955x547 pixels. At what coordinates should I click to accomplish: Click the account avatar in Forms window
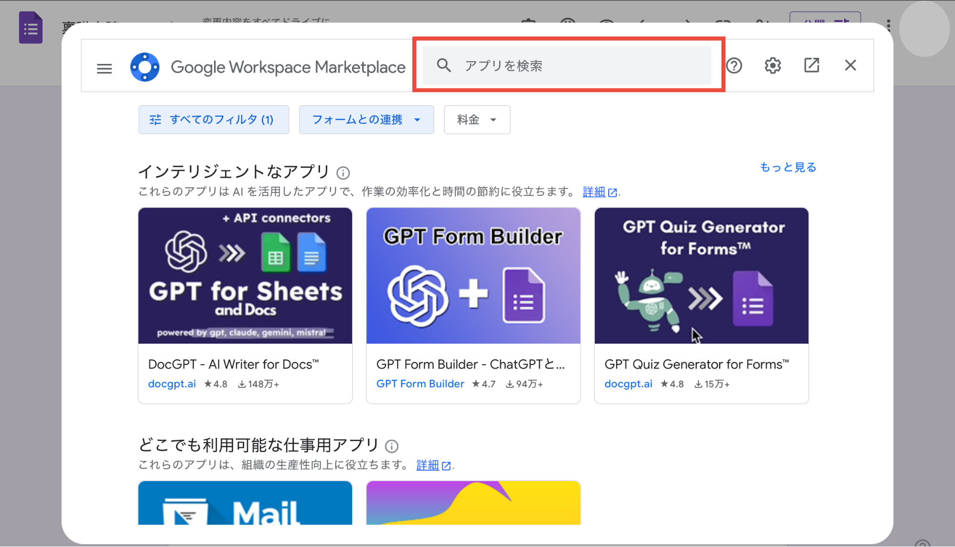pos(924,29)
